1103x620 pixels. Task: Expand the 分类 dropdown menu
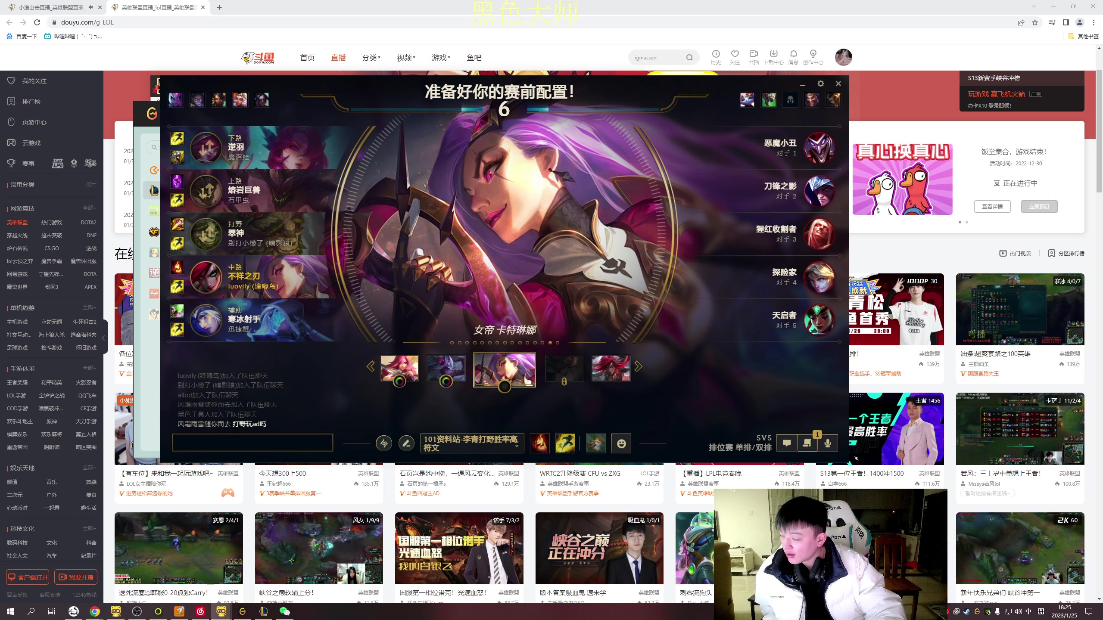coord(371,58)
